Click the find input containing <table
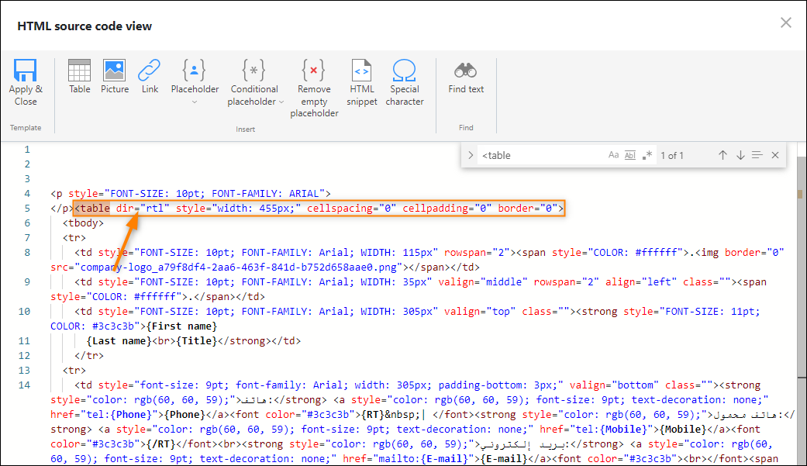This screenshot has width=807, height=466. pos(540,155)
